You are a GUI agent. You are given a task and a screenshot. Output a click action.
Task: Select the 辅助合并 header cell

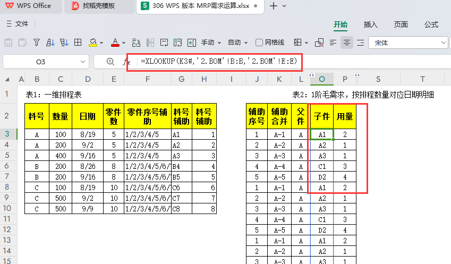click(x=279, y=116)
